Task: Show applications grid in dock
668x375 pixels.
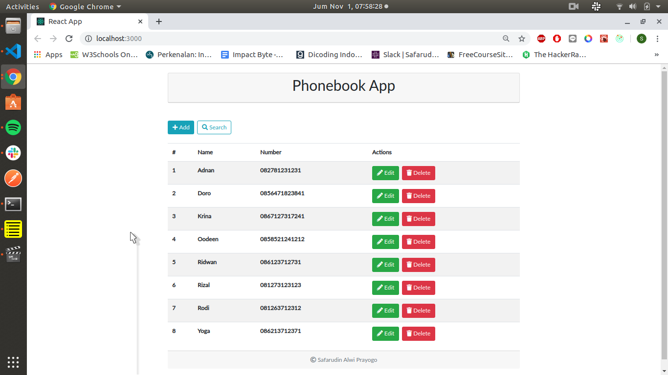Action: [x=13, y=362]
